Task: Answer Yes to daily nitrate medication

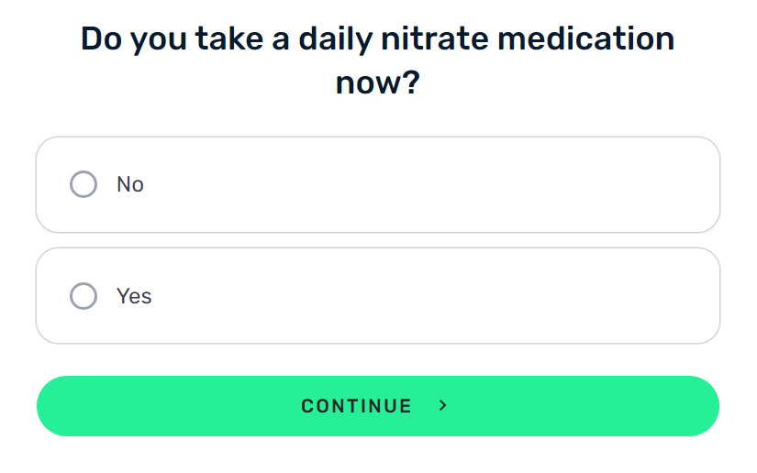Action: (378, 295)
